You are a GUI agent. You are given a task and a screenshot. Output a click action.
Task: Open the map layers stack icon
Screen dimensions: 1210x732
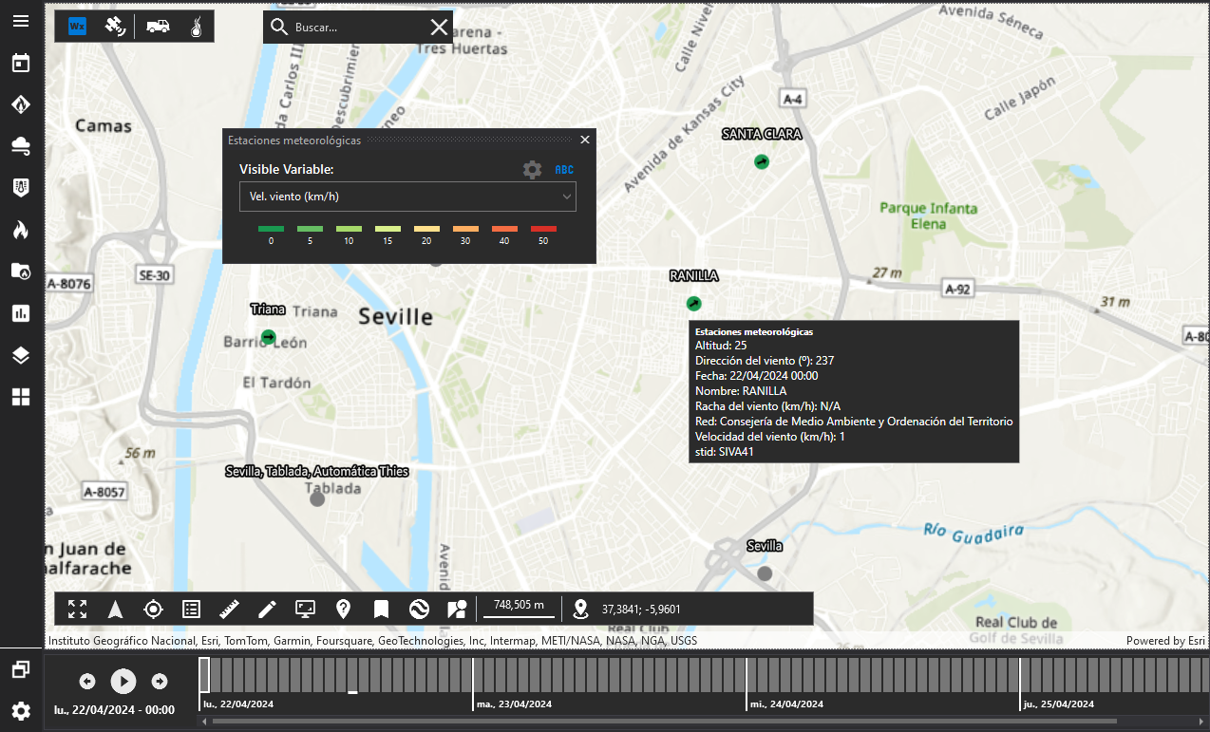tap(21, 355)
